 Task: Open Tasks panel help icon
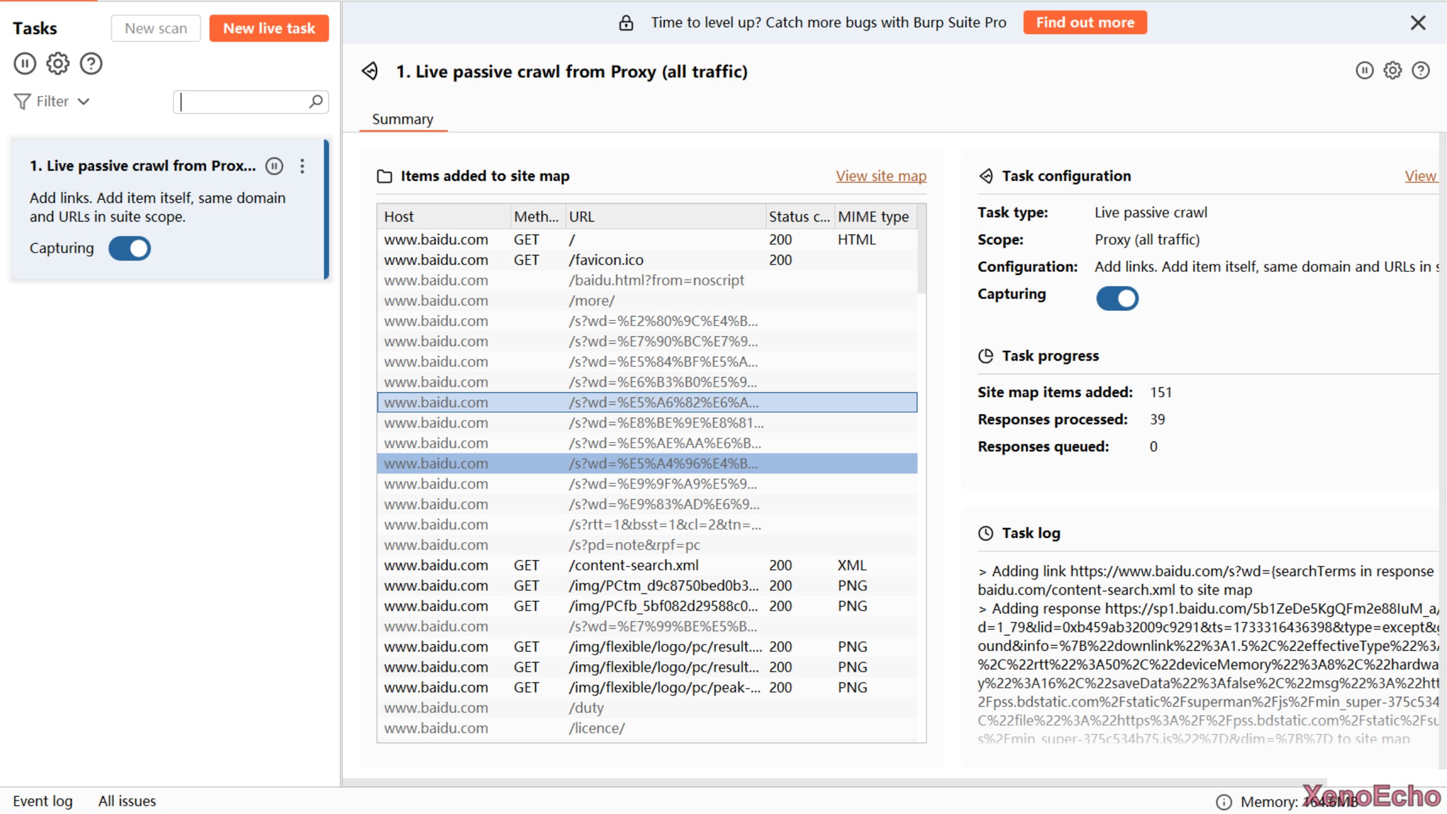(91, 63)
